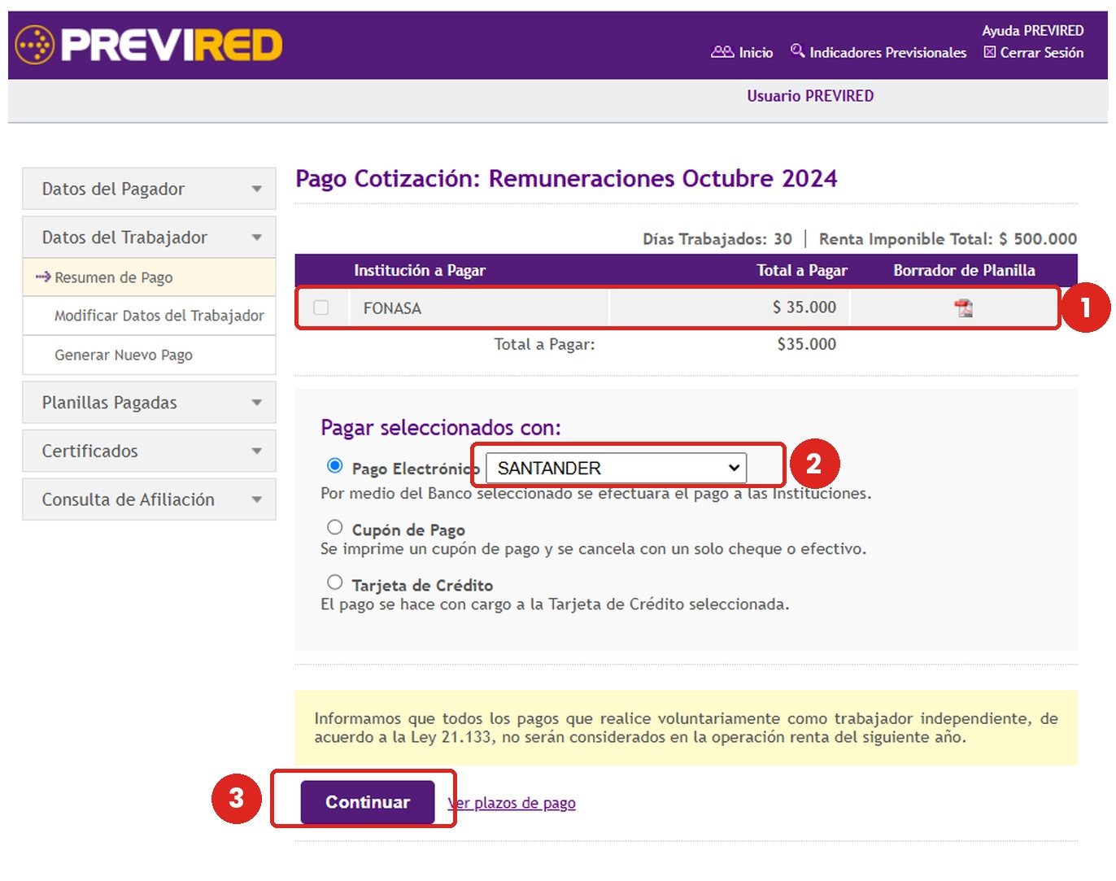Expand the Datos del Trabajador section

[149, 238]
